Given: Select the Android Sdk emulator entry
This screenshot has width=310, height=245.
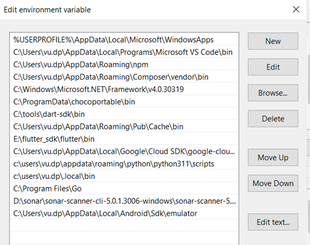Looking at the screenshot, I should [105, 214].
